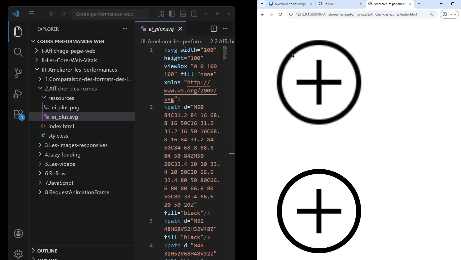Click the browser address bar
Screen dimensions: 461x260
point(356,14)
